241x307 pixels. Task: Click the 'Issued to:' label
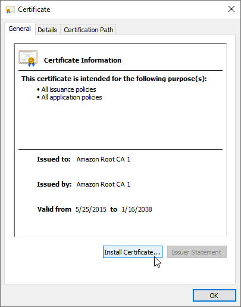coord(54,159)
